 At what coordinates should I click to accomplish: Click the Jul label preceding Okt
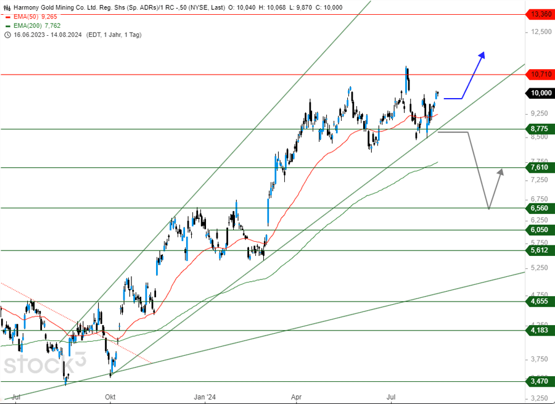pos(15,397)
